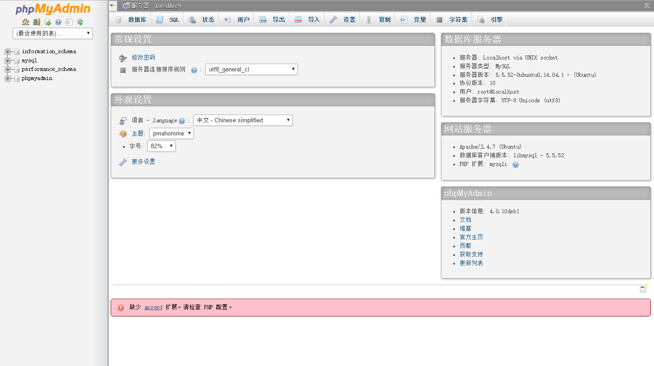The width and height of the screenshot is (654, 366).
Task: Expand the information_schema database node
Action: (7, 52)
